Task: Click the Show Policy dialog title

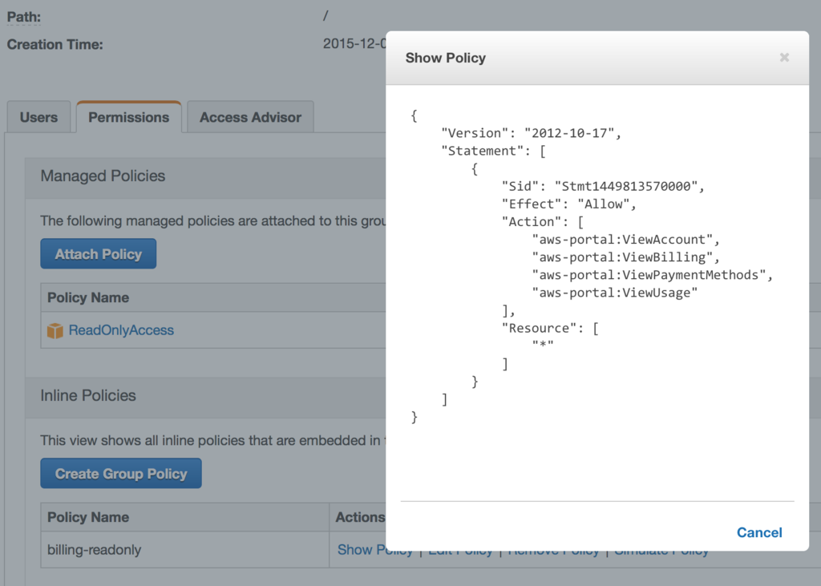Action: coord(446,58)
